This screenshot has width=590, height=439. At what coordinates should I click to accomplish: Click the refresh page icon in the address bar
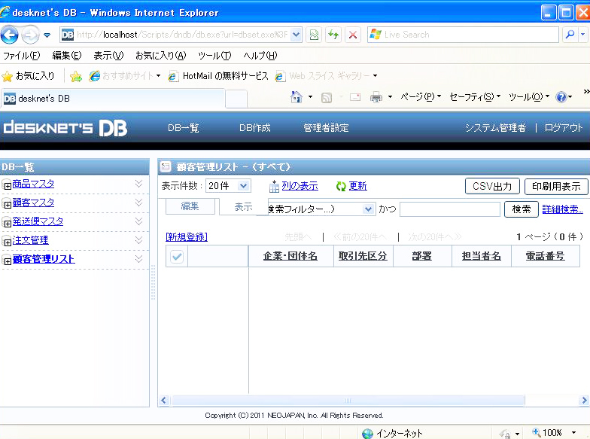[333, 35]
